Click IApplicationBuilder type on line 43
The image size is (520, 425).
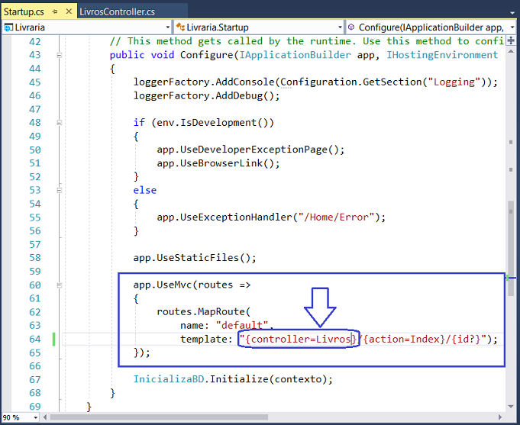[295, 55]
